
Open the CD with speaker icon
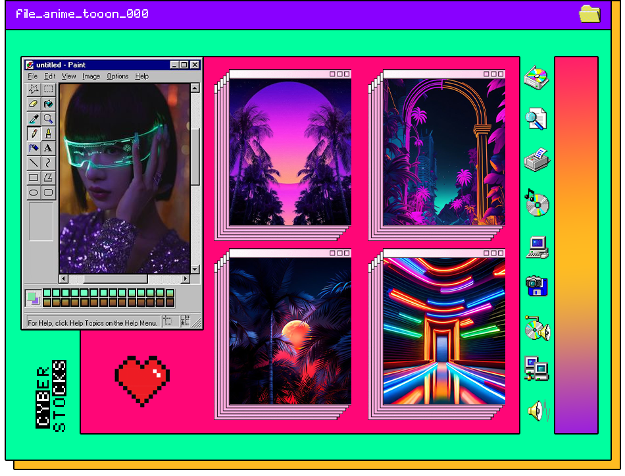[x=537, y=329]
